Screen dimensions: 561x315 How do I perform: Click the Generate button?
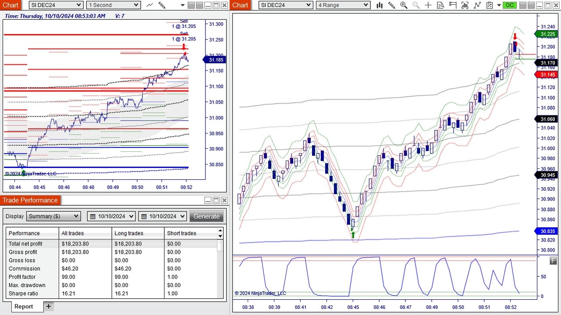[x=206, y=216]
